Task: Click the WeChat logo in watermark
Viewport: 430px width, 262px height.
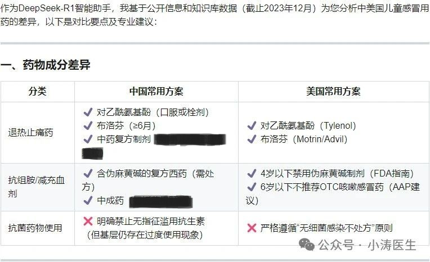Action: click(307, 245)
